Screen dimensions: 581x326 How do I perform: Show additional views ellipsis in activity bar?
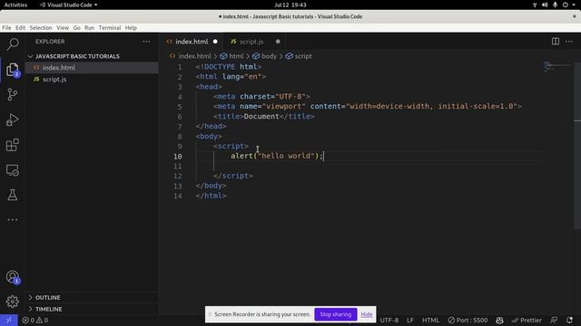(13, 220)
